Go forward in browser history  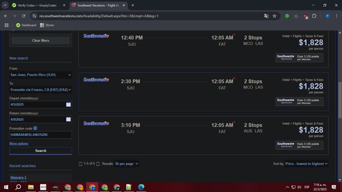14,16
